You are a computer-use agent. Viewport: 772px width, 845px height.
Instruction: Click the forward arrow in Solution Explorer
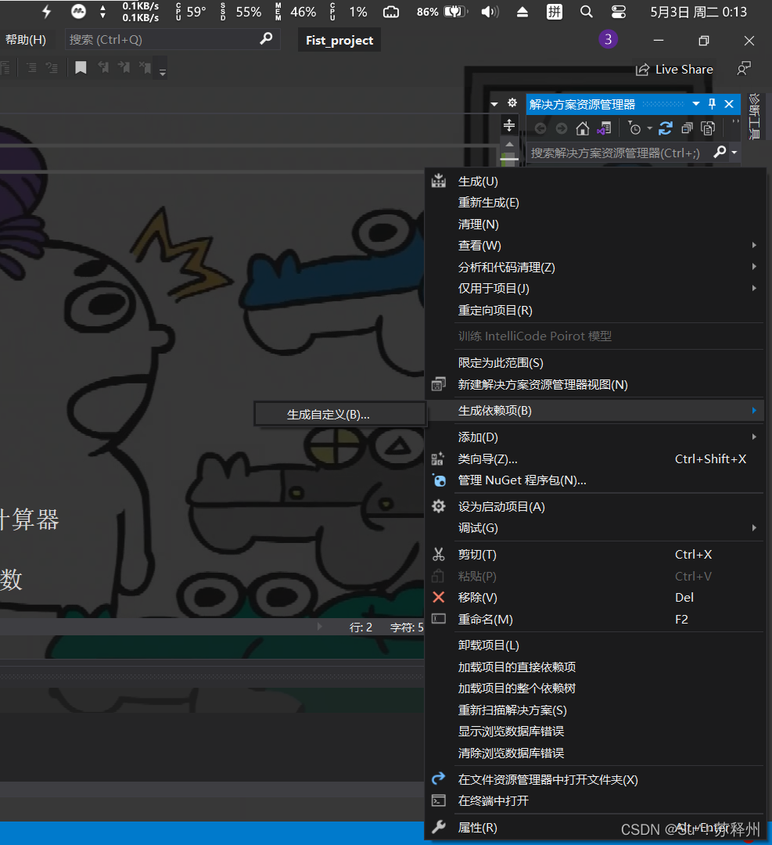pyautogui.click(x=562, y=128)
